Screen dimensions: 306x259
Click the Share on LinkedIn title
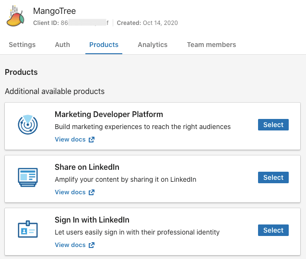pos(87,167)
